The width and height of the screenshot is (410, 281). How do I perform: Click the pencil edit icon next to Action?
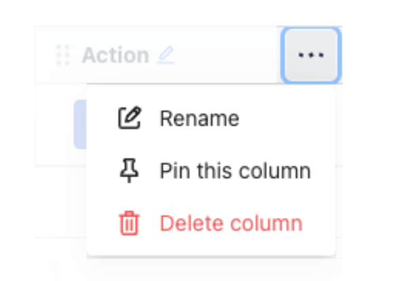165,55
